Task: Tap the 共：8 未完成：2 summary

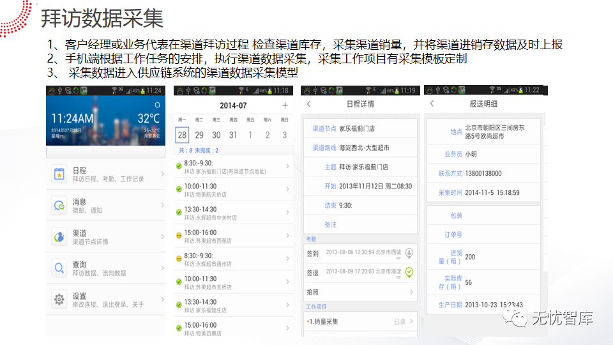Action: click(199, 150)
